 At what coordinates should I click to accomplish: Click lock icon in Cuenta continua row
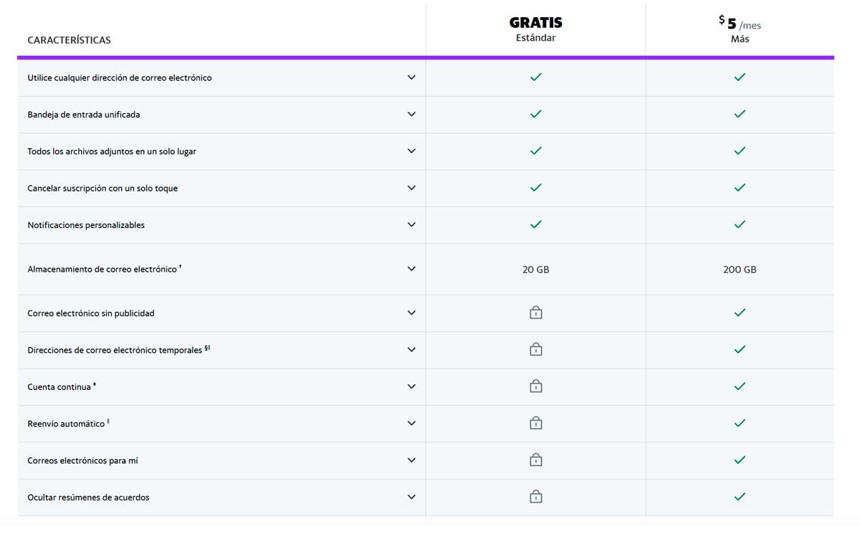pos(535,386)
